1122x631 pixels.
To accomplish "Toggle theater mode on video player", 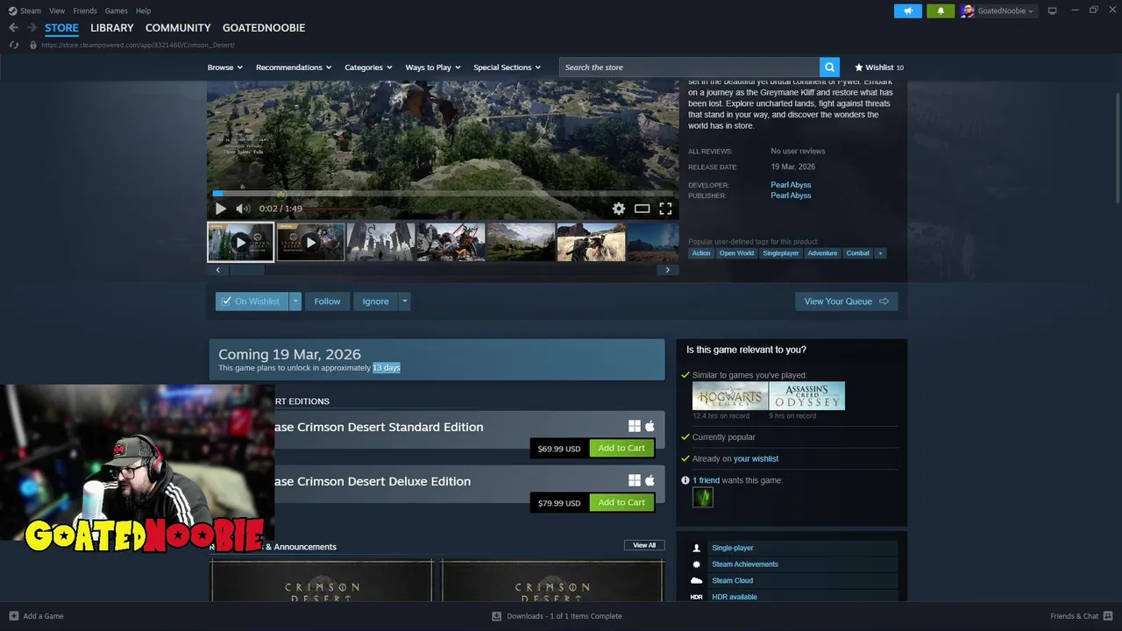I will click(642, 209).
